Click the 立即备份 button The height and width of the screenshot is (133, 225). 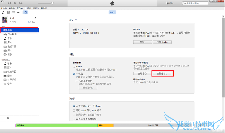pyautogui.click(x=142, y=73)
